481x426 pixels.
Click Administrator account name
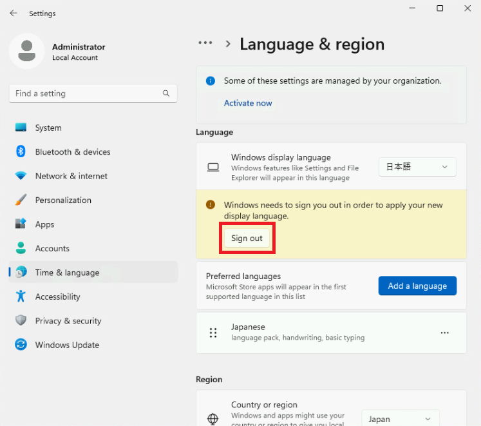pyautogui.click(x=79, y=47)
